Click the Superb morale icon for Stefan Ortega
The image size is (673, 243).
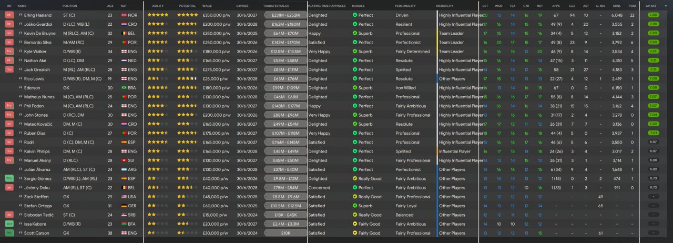click(355, 206)
